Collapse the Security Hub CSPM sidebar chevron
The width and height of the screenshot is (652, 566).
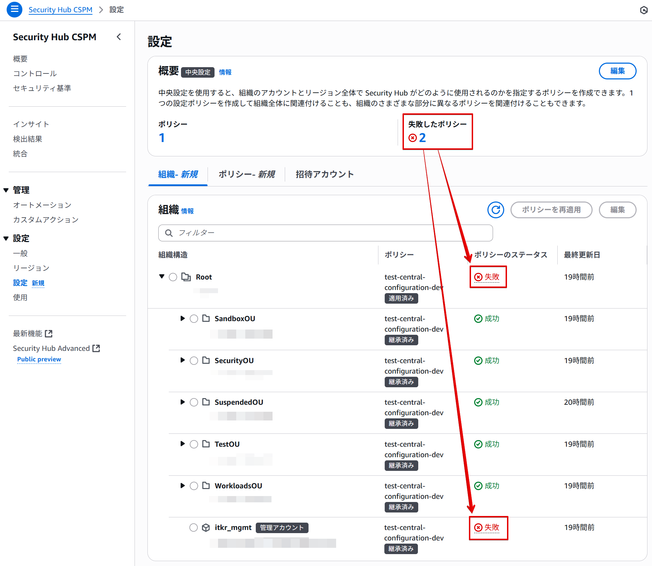point(119,37)
